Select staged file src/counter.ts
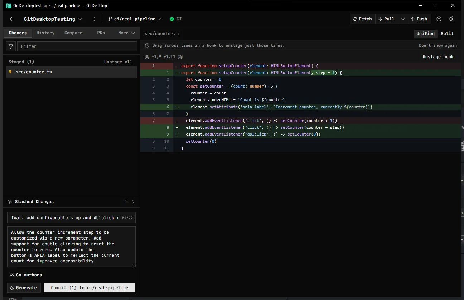 coord(71,72)
